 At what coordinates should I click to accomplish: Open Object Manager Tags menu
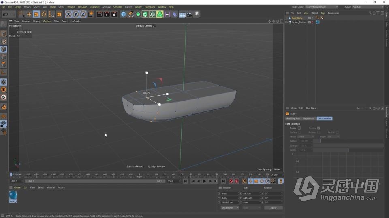pos(323,13)
